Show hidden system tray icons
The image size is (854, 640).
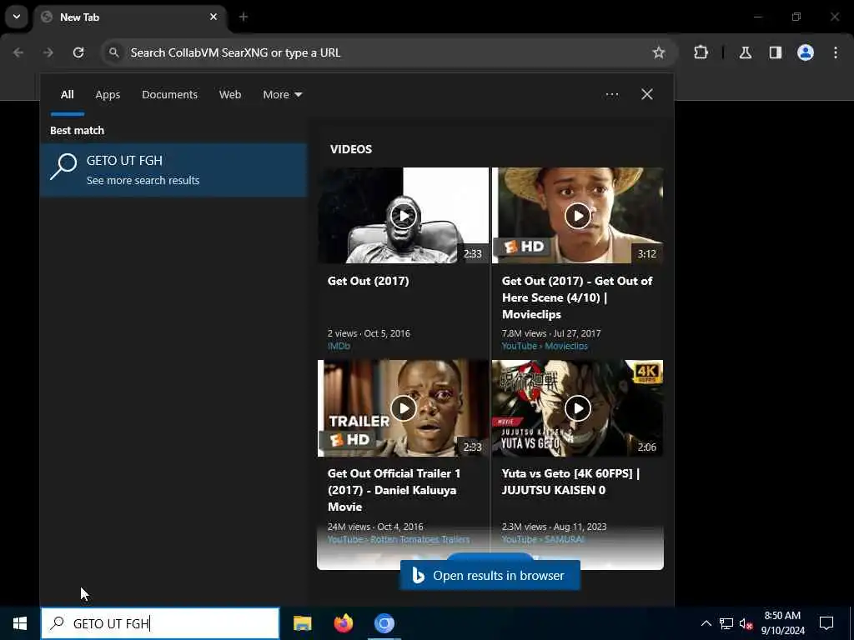coord(706,623)
